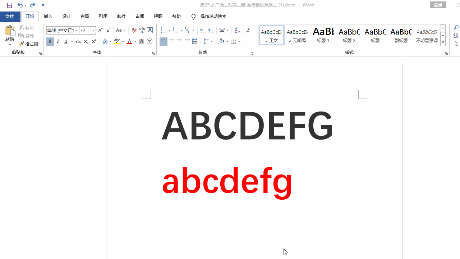Image resolution: width=460 pixels, height=259 pixels.
Task: Open the Change Case (Aa) dropdown
Action: click(120, 31)
